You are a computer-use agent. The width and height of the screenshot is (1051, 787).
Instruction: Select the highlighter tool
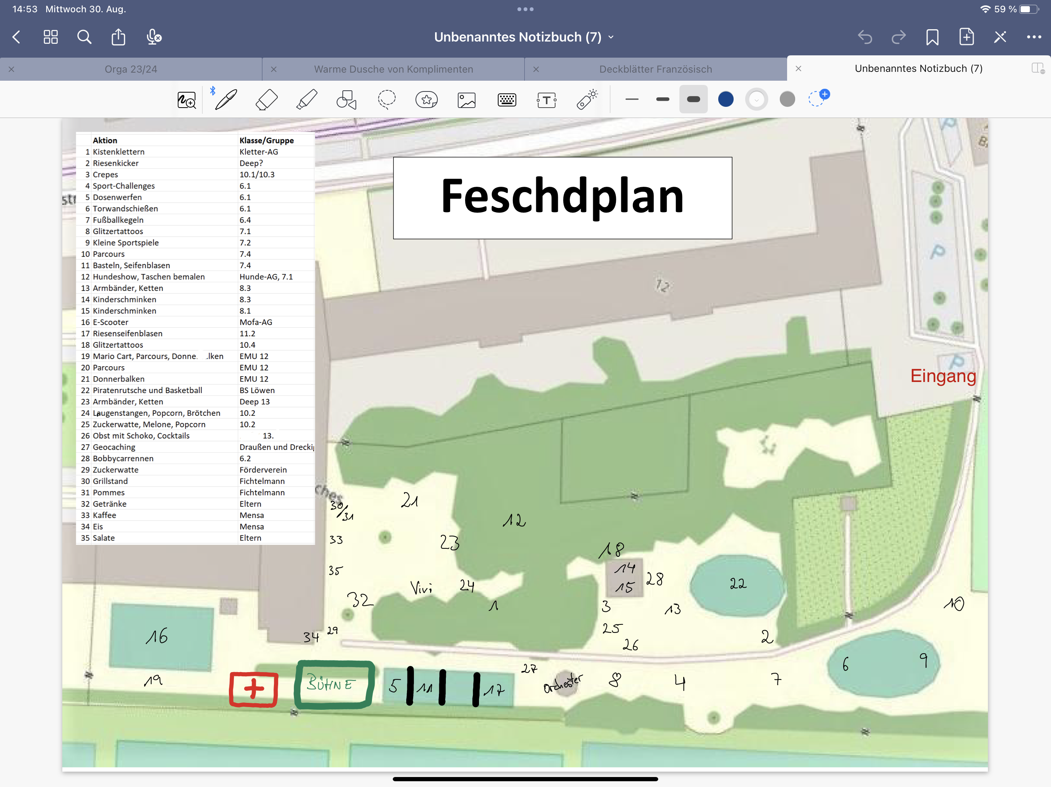pyautogui.click(x=307, y=100)
